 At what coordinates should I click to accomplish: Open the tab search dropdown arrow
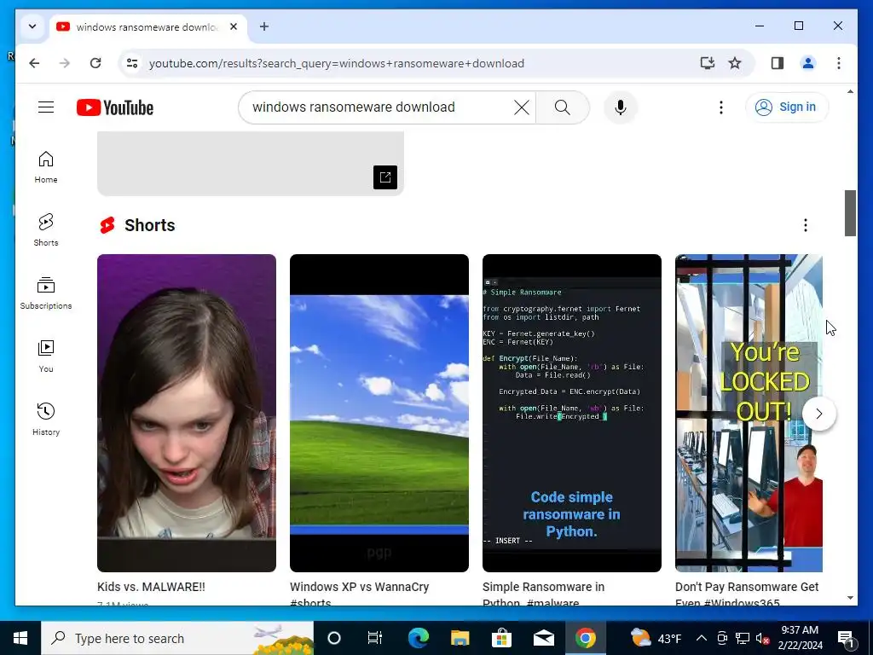click(32, 26)
